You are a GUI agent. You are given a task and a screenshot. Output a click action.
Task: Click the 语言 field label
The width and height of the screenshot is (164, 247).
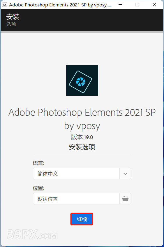(x=39, y=163)
